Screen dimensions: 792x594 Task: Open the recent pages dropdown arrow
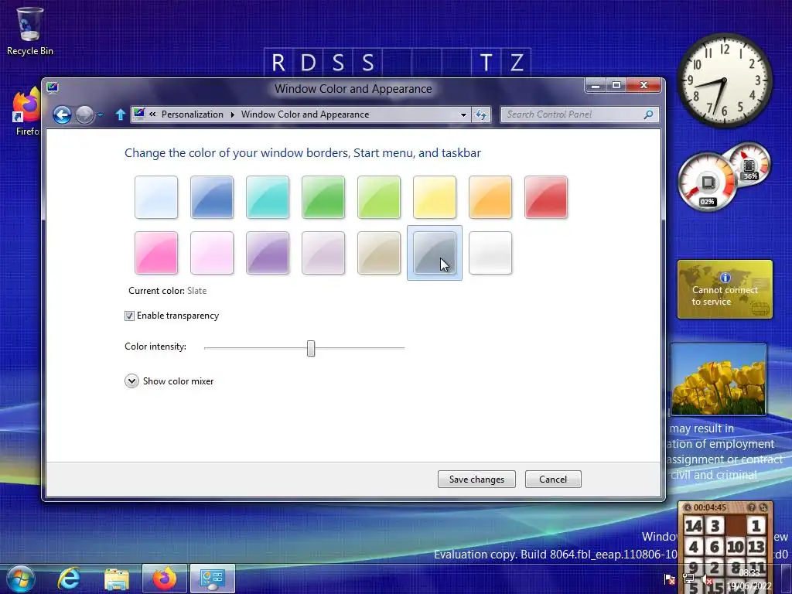[100, 114]
